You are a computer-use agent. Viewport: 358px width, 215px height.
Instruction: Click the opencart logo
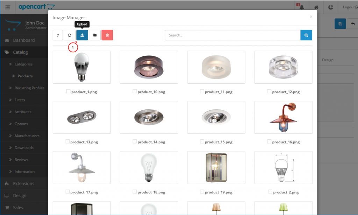(x=36, y=7)
